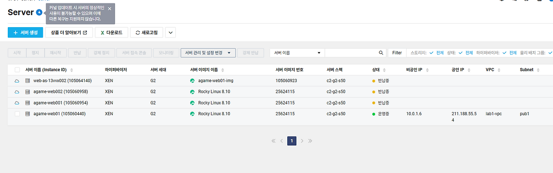Click Rocky Linux logo in agame-web001 row
553x173 pixels.
tap(192, 103)
